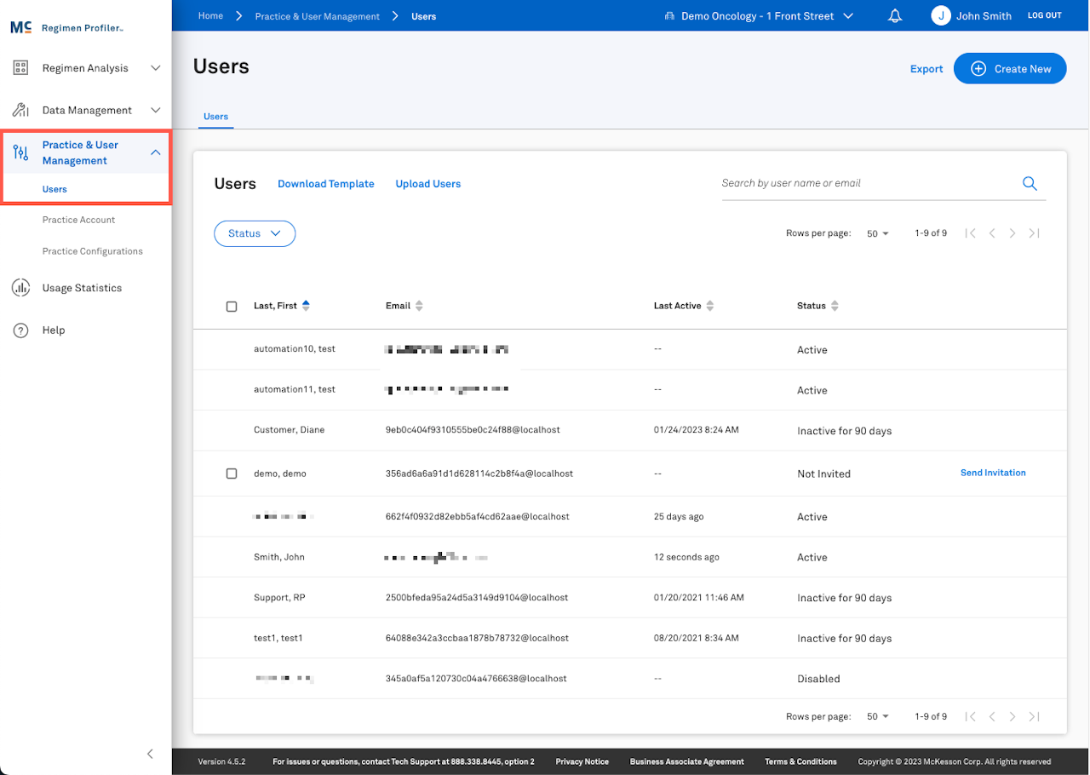Screen dimensions: 1090x775
Task: Sort by the Last Active column arrows
Action: (x=710, y=306)
